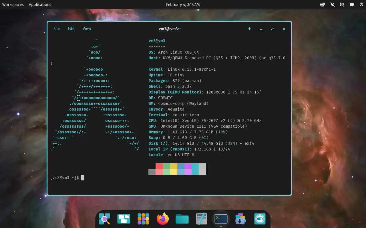Open Applications from the top panel
Viewport: 366px width, 228px height.
[40, 5]
